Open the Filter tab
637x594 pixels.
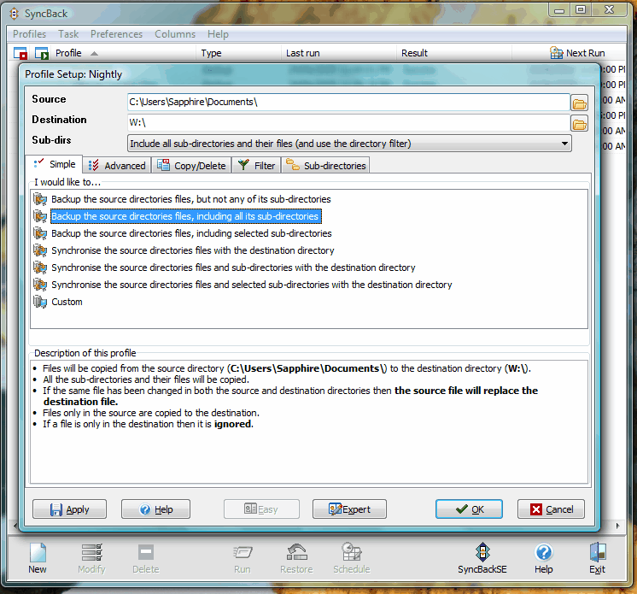pyautogui.click(x=257, y=166)
